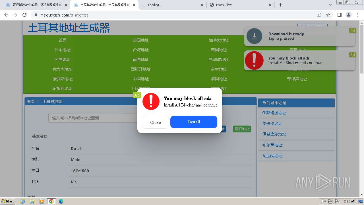
Task: Open 新加坡地址 nav link
Action: tap(219, 60)
